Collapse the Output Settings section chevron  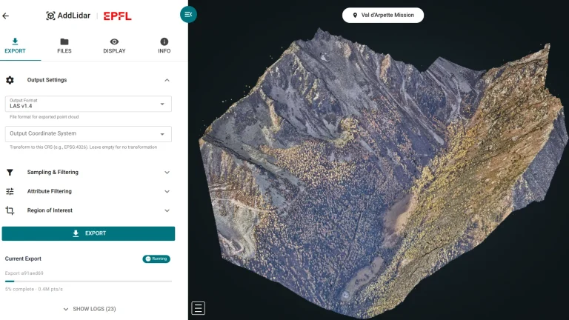pyautogui.click(x=167, y=80)
